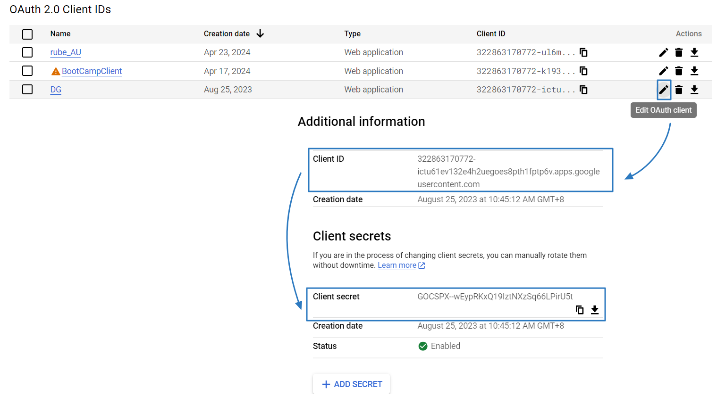Copy the DG client ID
The height and width of the screenshot is (397, 717).
click(x=583, y=90)
